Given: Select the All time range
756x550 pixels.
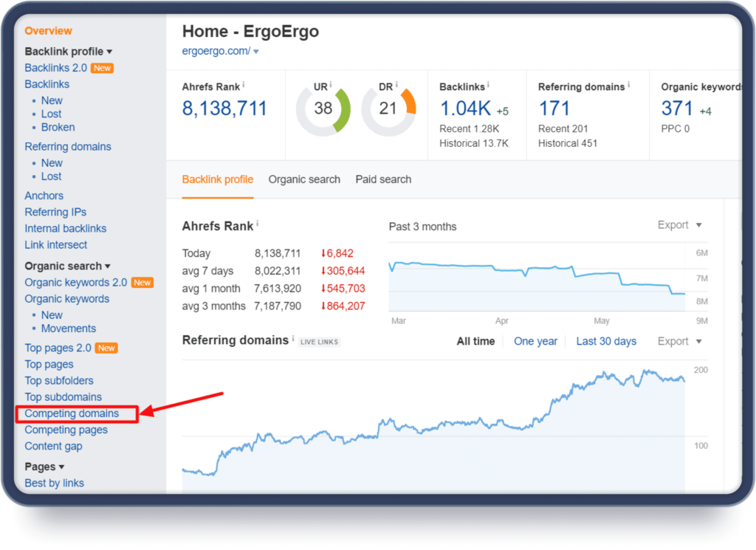Looking at the screenshot, I should 475,341.
